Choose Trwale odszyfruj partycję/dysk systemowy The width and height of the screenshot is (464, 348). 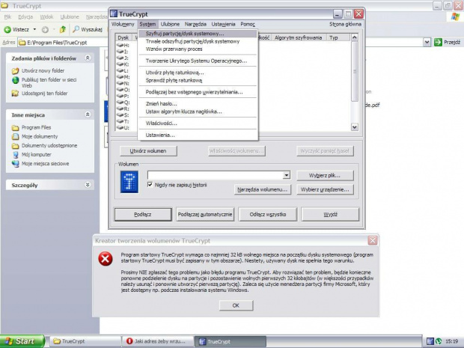[198, 41]
